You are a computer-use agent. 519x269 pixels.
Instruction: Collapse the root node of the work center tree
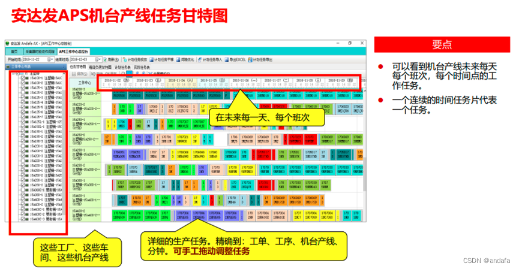point(14,74)
